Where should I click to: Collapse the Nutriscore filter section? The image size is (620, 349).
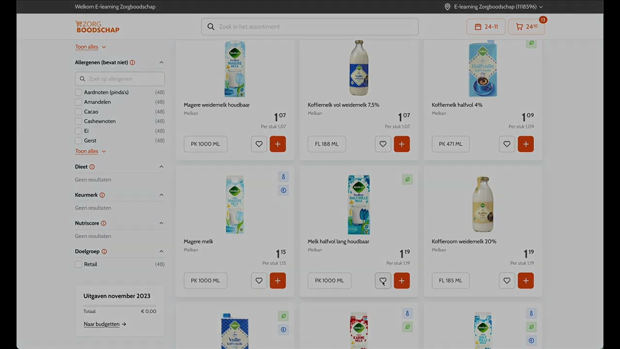161,223
